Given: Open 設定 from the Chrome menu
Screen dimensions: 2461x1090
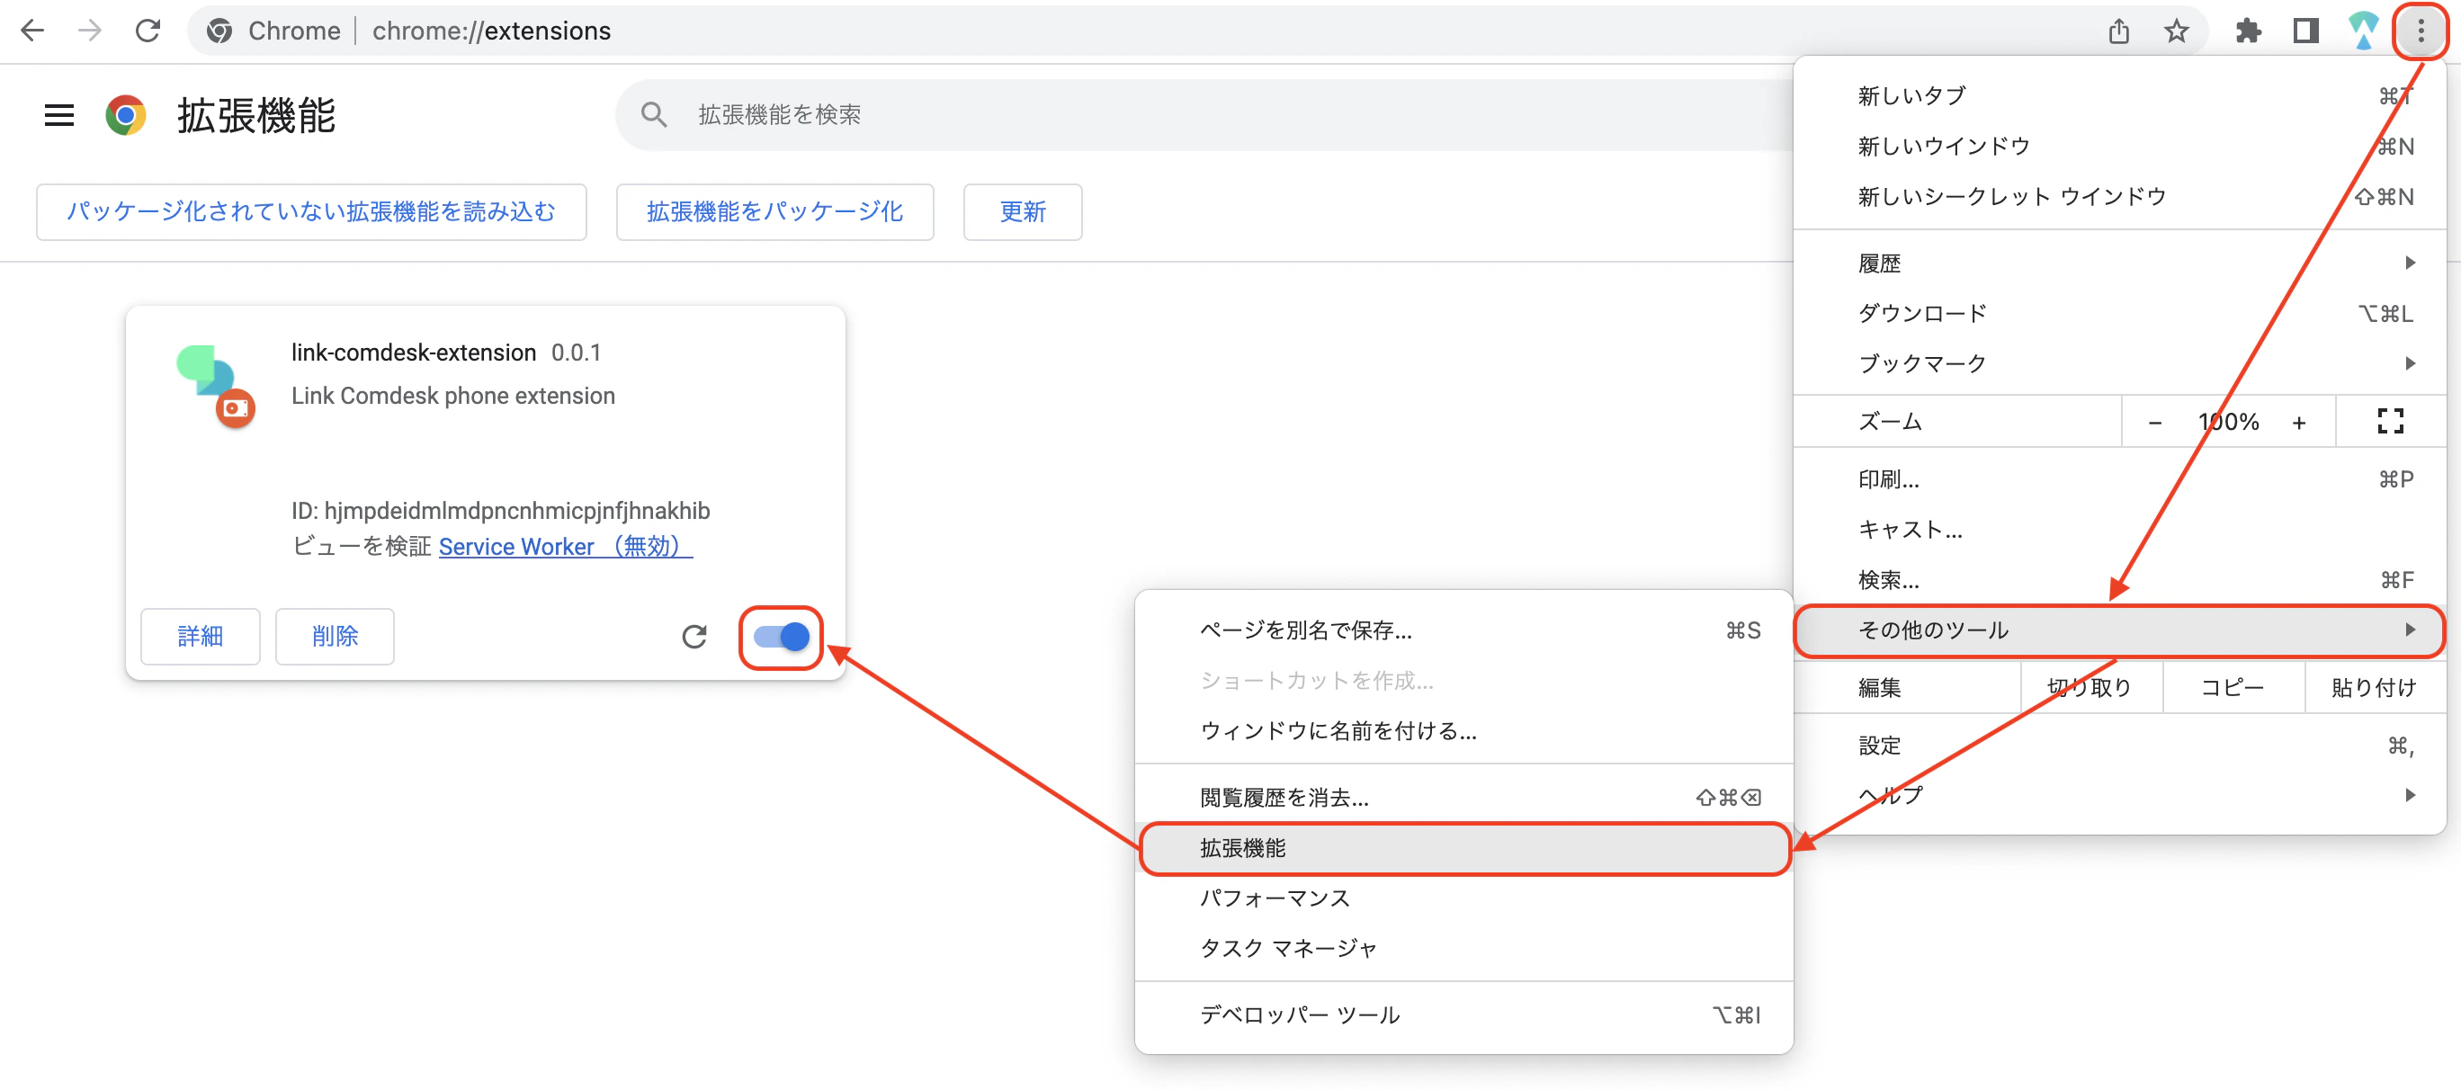Looking at the screenshot, I should [2119, 746].
